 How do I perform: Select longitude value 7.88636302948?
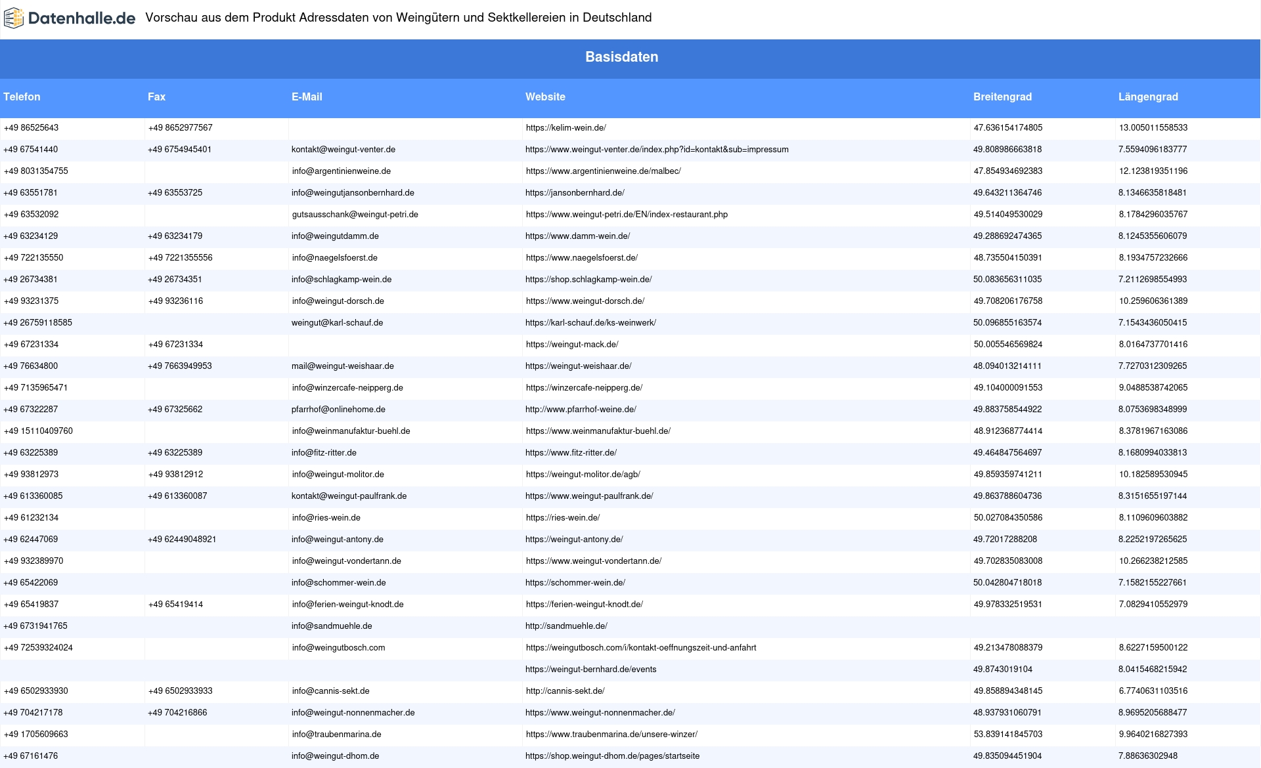click(x=1148, y=756)
